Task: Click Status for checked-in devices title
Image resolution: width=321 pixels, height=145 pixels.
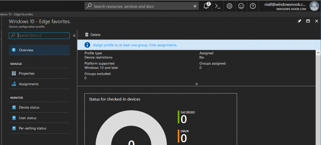Action: (x=115, y=99)
